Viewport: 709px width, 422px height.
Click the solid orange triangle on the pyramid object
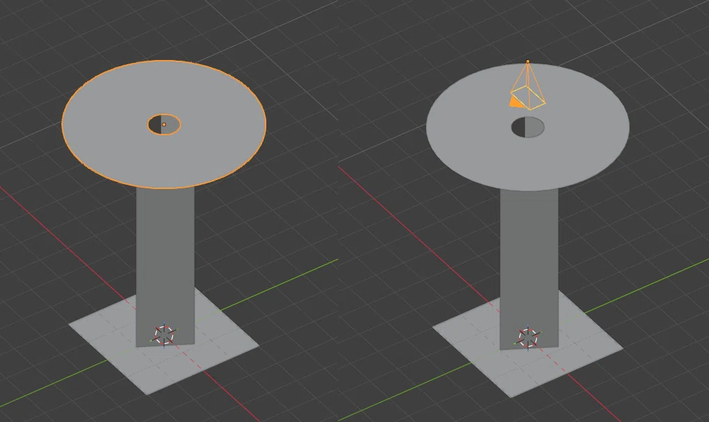coord(515,101)
